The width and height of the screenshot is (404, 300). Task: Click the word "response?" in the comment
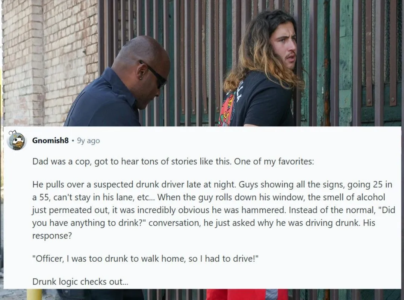(x=52, y=235)
